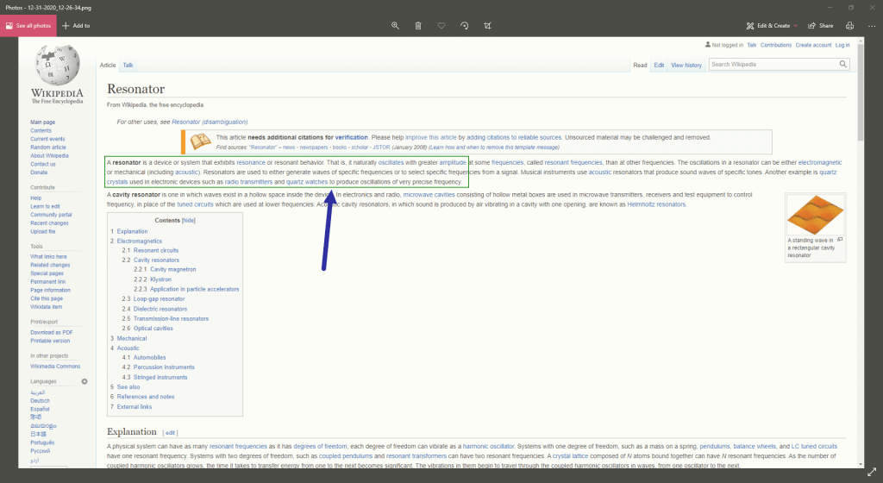Click the Wikipedia globe logo

coord(57,66)
